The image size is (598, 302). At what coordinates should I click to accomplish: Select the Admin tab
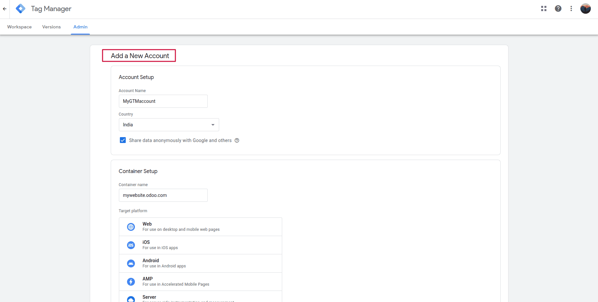click(x=80, y=27)
